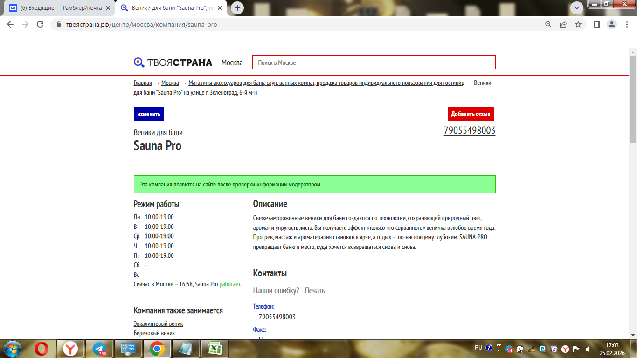Close the Rambler mail tab
637x358 pixels.
(x=108, y=8)
